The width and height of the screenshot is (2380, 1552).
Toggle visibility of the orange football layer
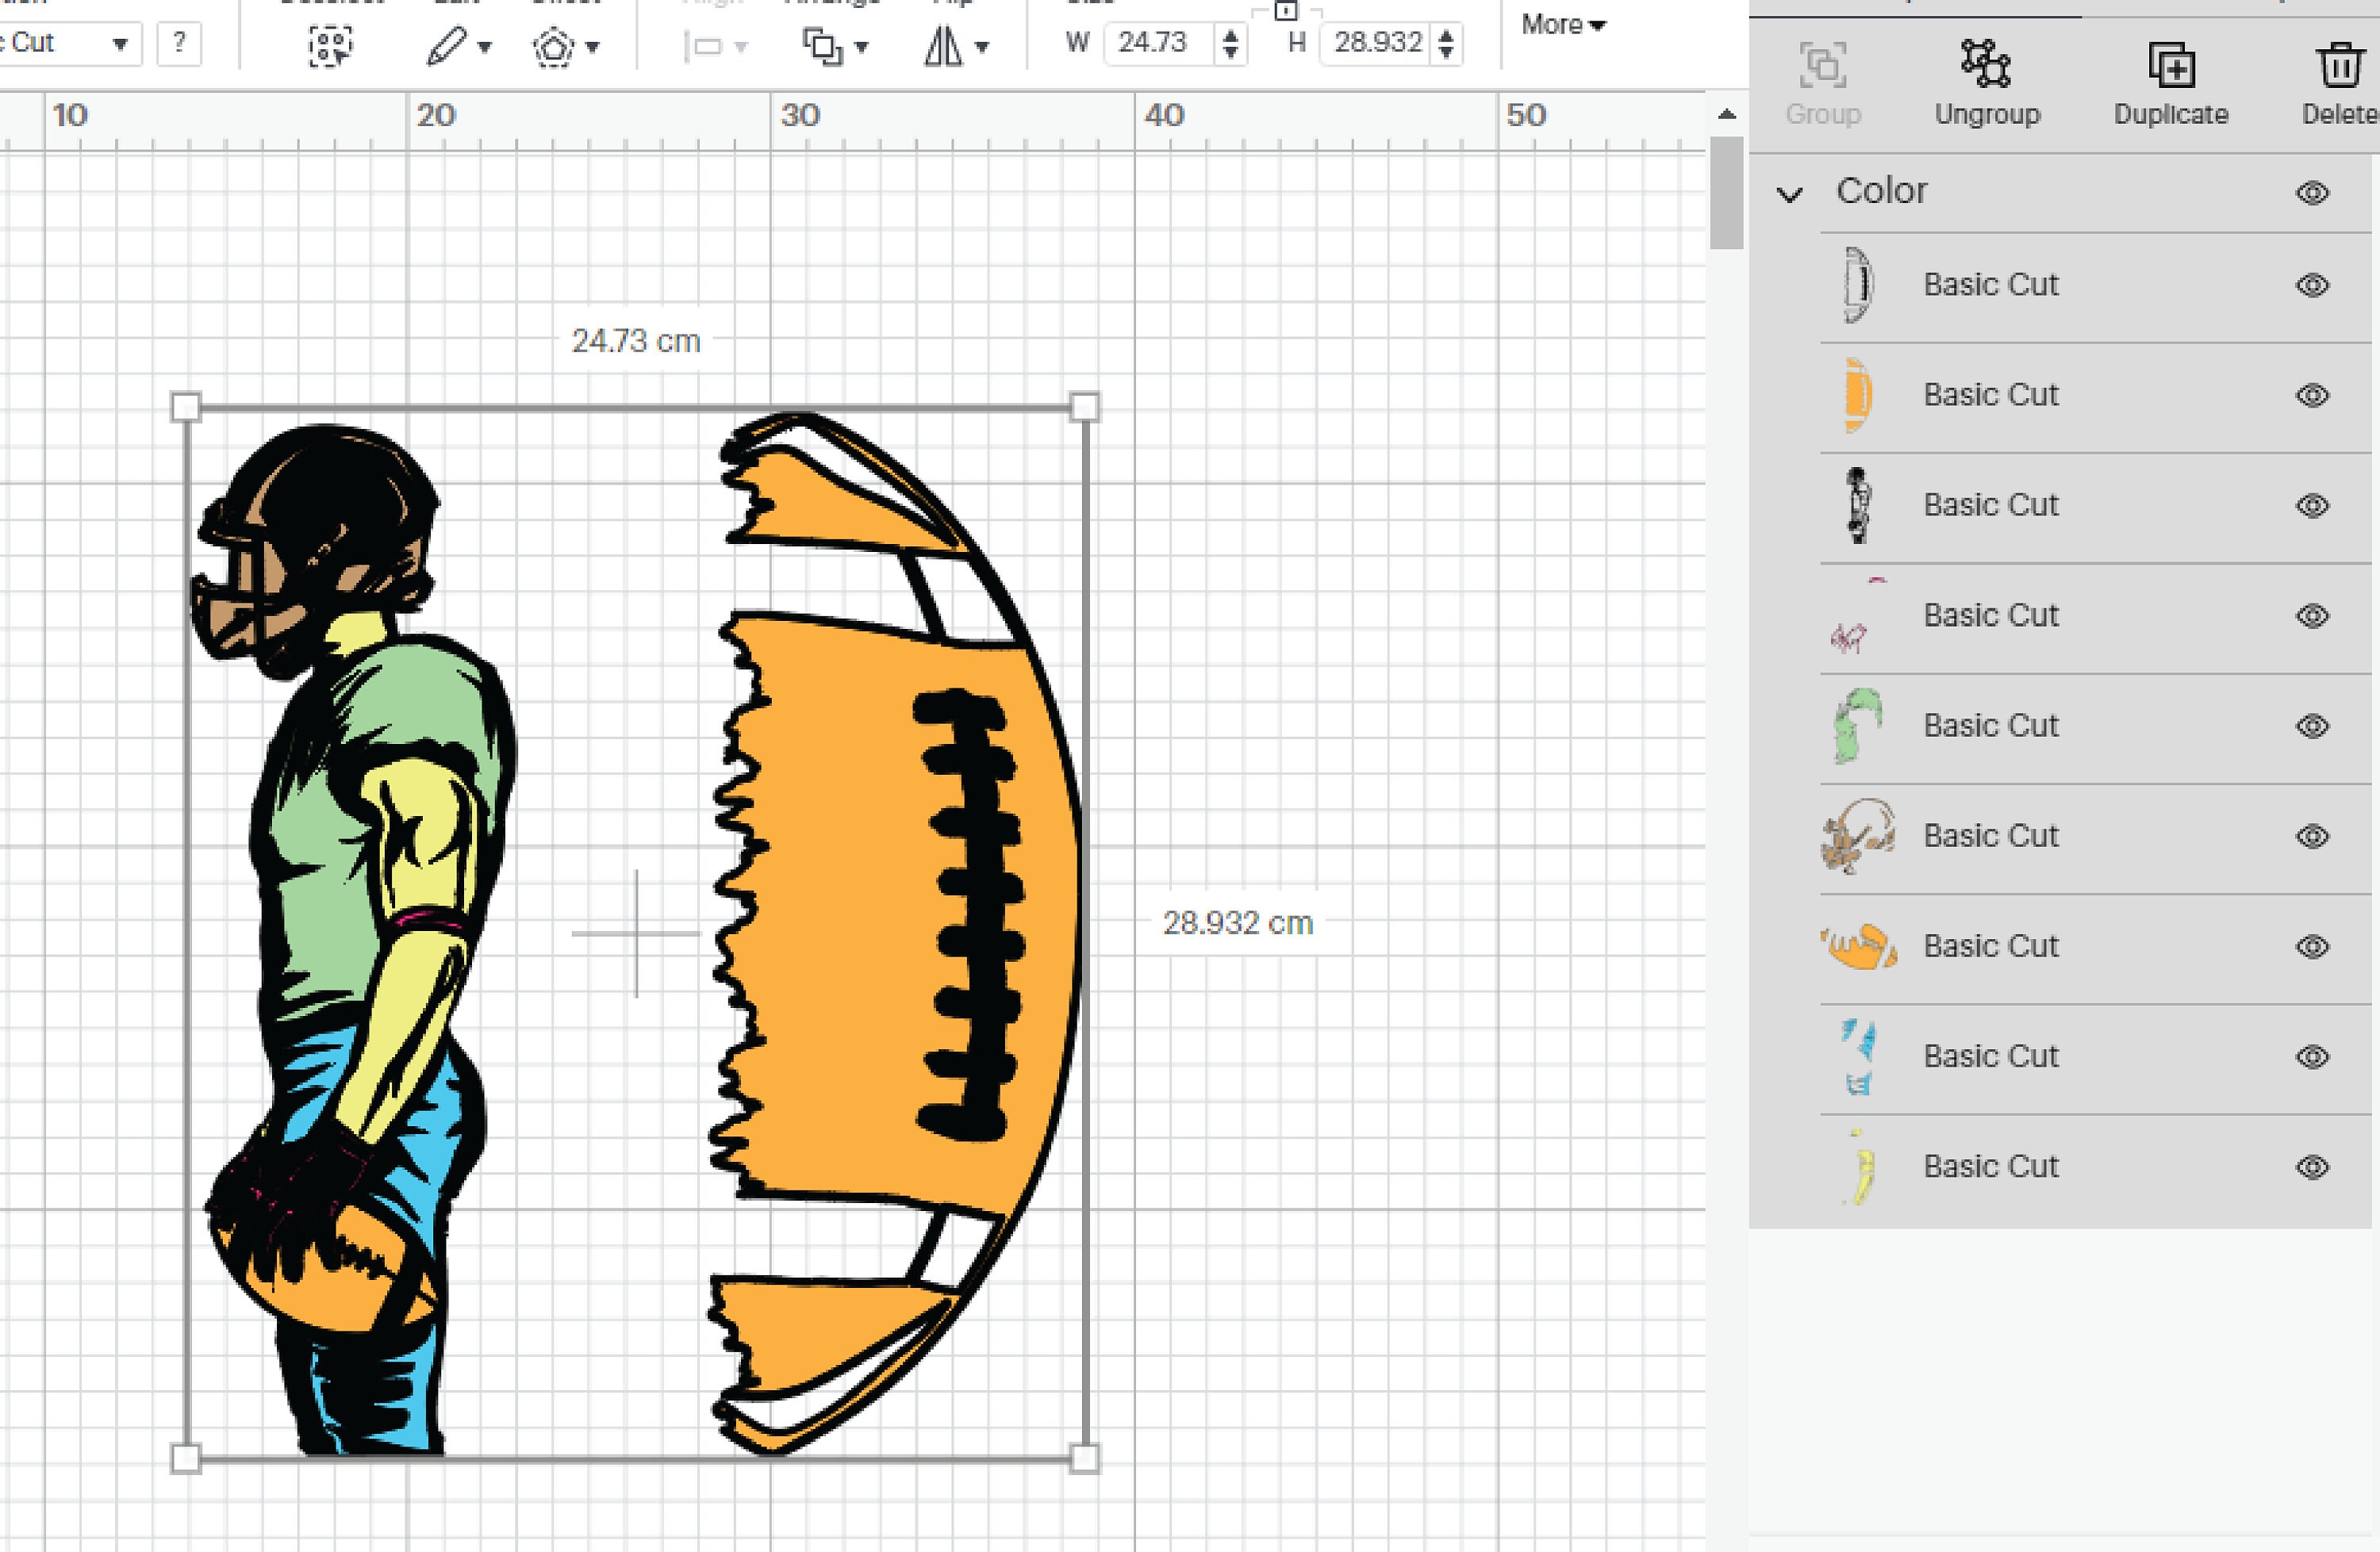click(x=2311, y=395)
